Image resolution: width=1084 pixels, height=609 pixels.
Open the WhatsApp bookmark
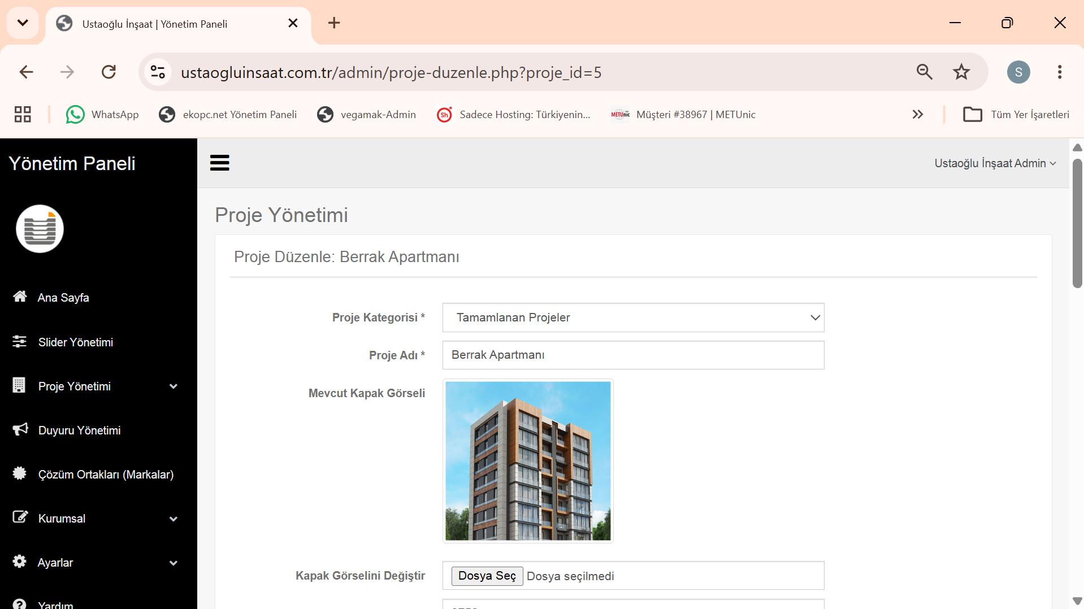102,114
